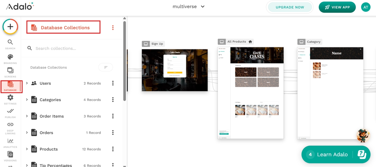376x167 pixels.
Task: Expand the Categories collection chevron
Action: (27, 100)
